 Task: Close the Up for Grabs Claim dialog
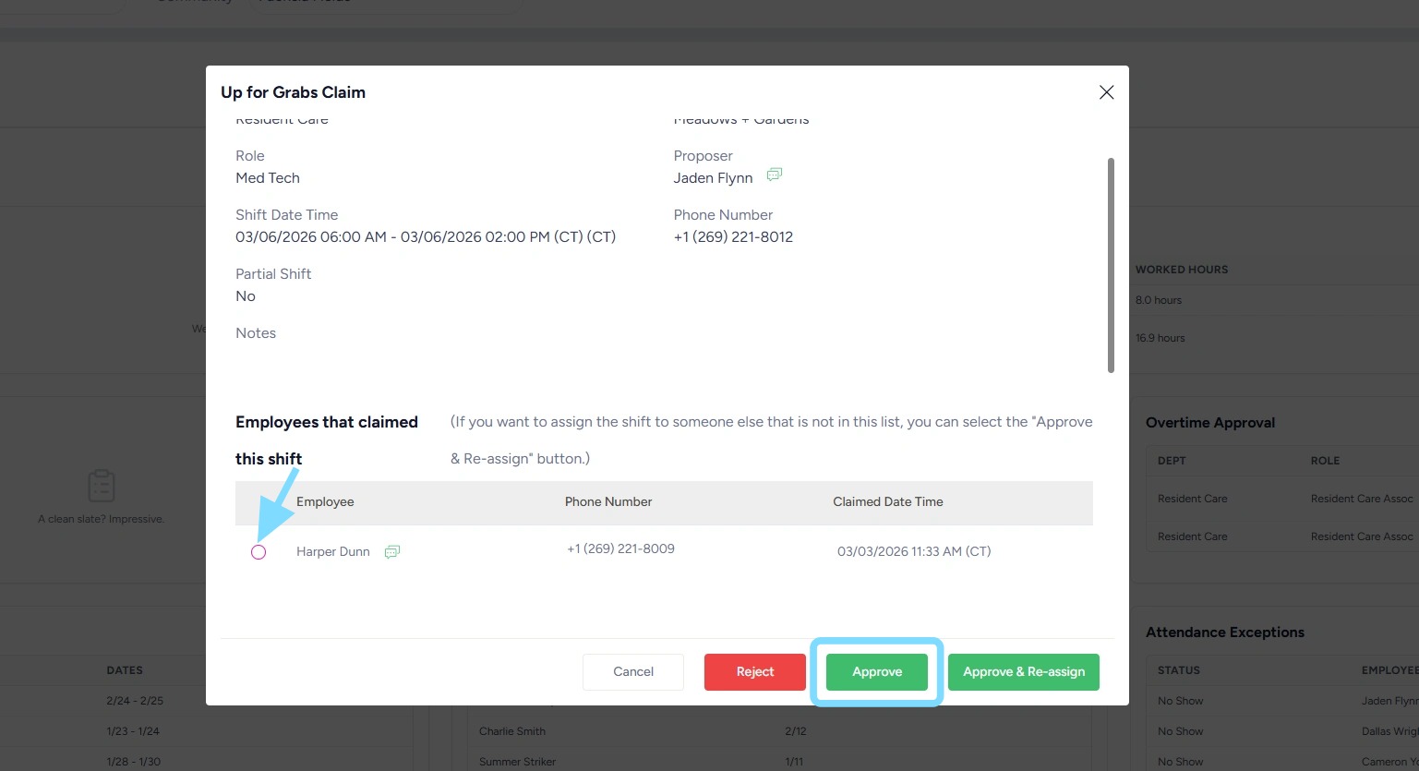pos(1106,92)
